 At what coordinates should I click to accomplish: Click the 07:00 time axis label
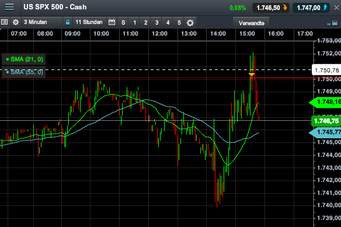pos(19,34)
